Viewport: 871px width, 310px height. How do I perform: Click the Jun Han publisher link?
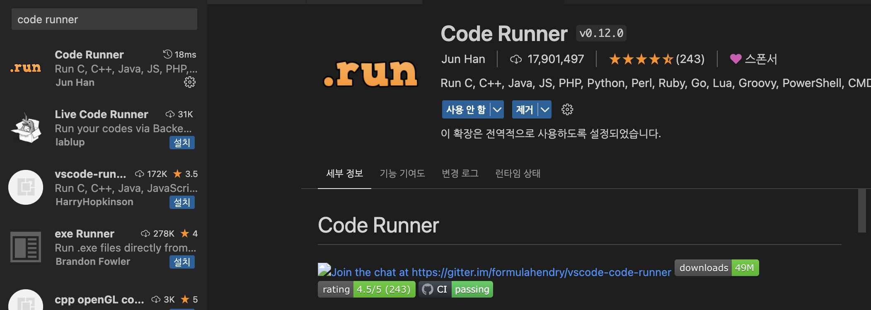click(463, 59)
